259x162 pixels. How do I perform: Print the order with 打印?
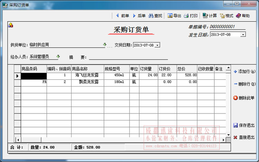(190, 16)
